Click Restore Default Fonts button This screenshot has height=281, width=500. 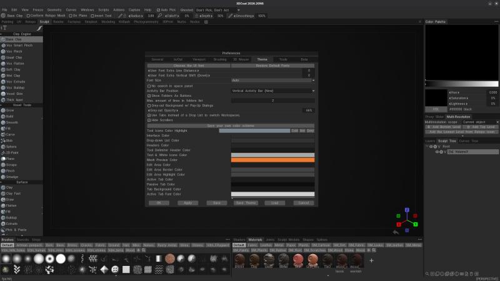pos(272,66)
